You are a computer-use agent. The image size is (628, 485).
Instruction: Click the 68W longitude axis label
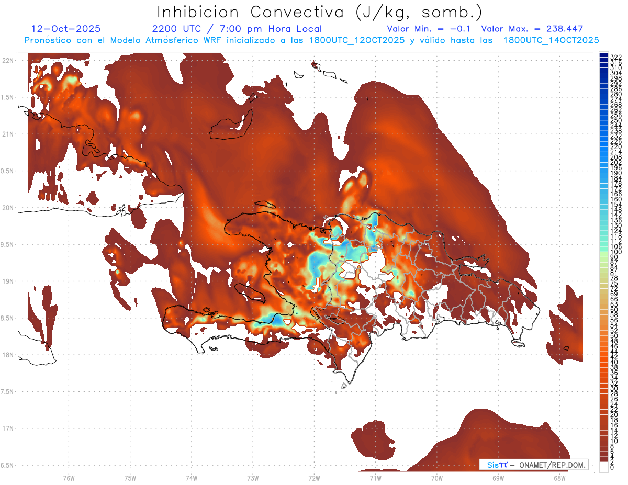pos(559,478)
